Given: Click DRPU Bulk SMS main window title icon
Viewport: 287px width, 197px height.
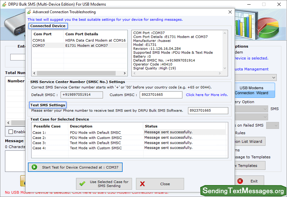Looking at the screenshot, I should tap(4, 4).
